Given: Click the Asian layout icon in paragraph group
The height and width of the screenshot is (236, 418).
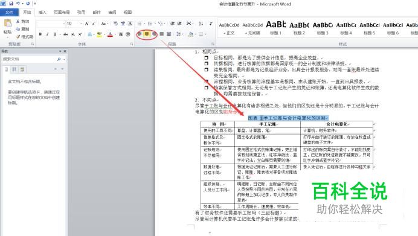Looking at the screenshot, I should click(188, 24).
